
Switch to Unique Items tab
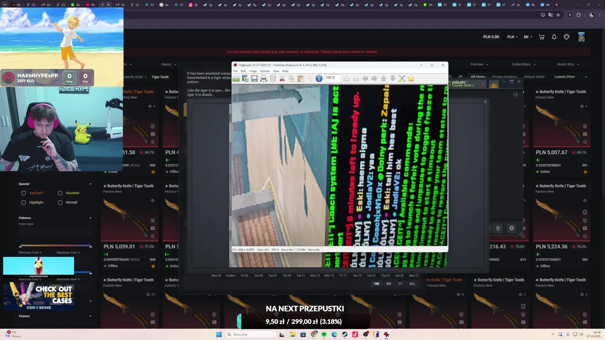(534, 76)
